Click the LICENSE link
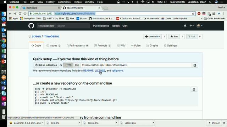Screen dimensions: 227x127 click(100, 71)
